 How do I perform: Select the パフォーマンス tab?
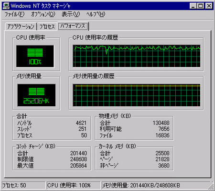coord(73,26)
